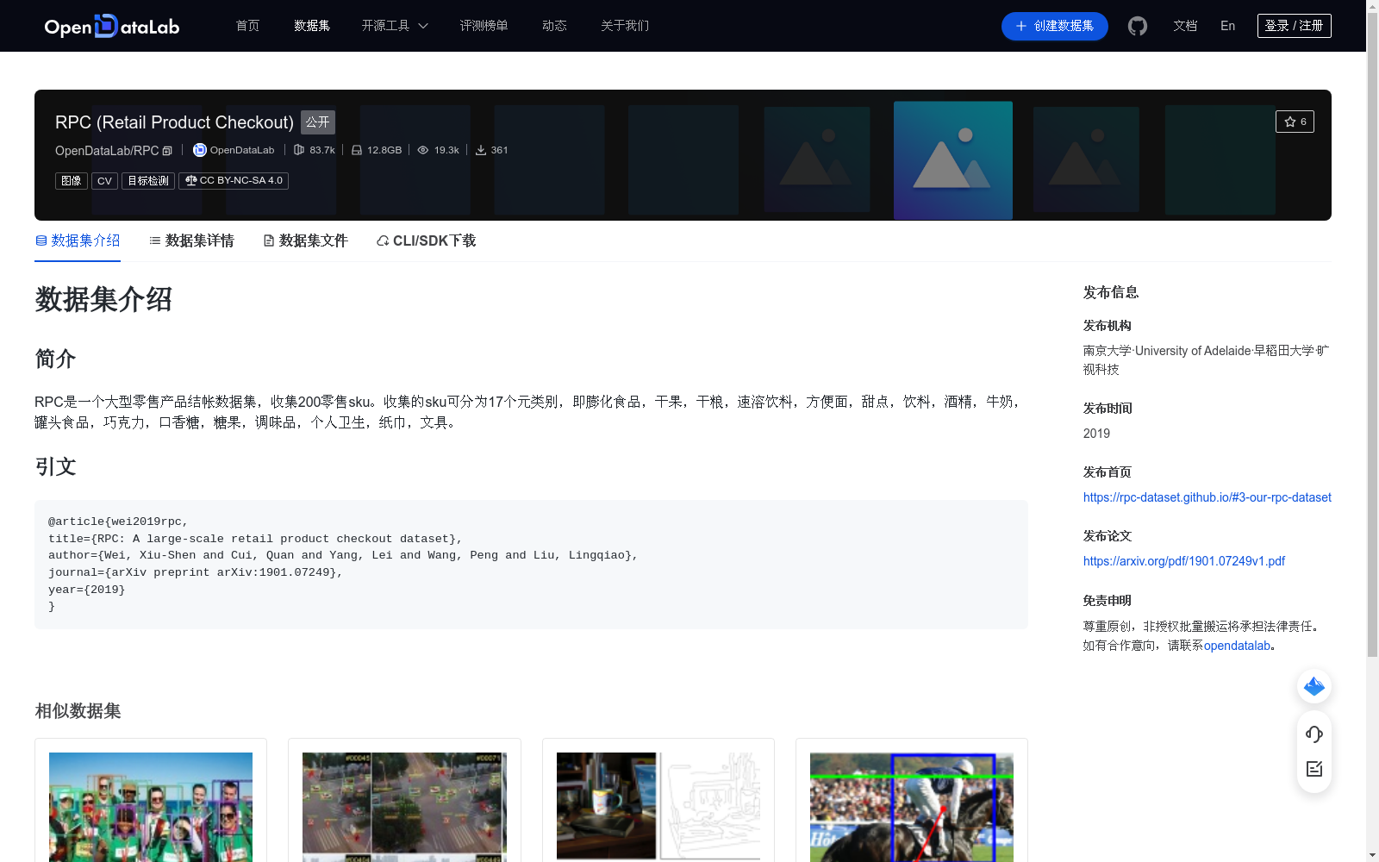Switch to the 数据集介绍 tab
Image resolution: width=1379 pixels, height=862 pixels.
[x=78, y=240]
